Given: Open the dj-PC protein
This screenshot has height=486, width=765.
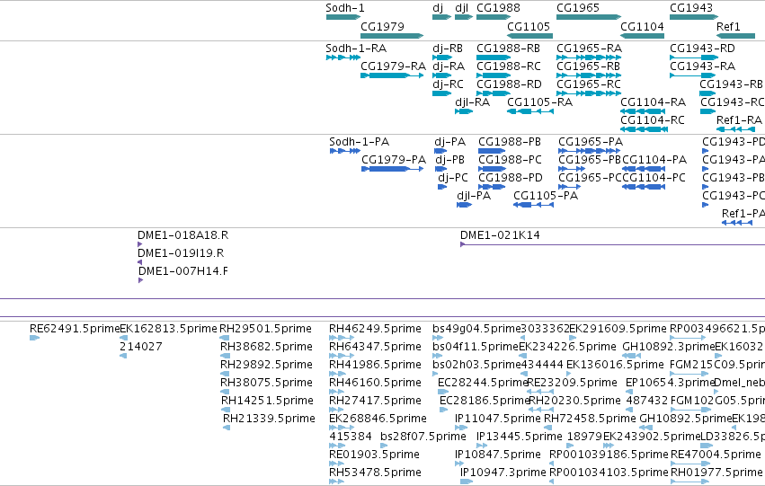Looking at the screenshot, I should (x=453, y=178).
